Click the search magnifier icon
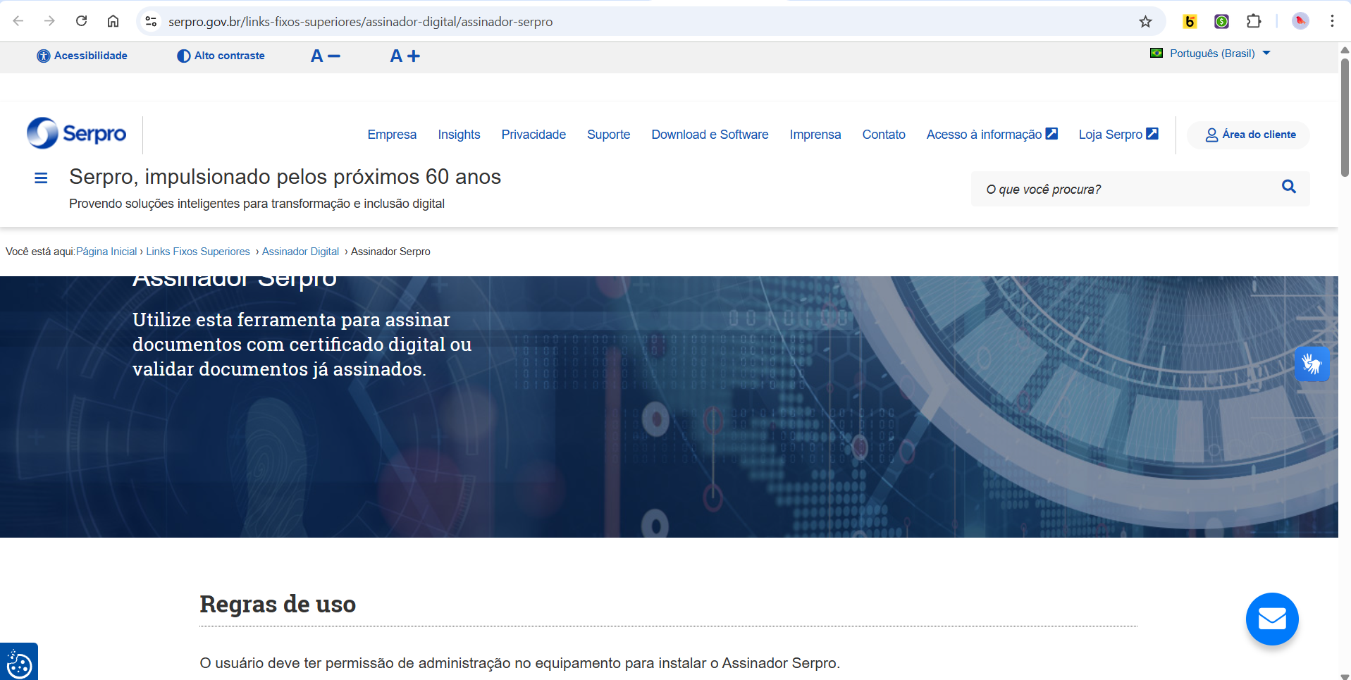 click(x=1288, y=187)
